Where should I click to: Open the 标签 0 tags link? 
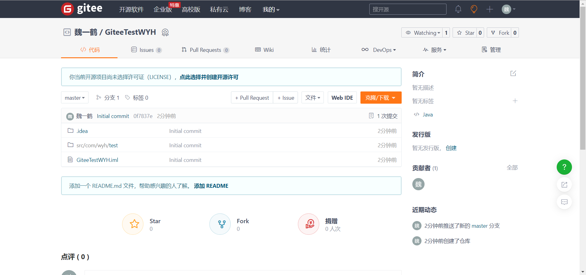(x=137, y=98)
